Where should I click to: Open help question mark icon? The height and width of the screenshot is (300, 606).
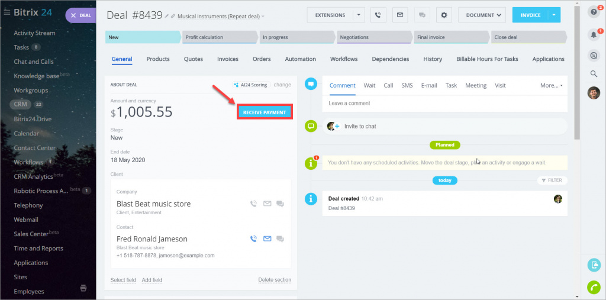point(594,12)
